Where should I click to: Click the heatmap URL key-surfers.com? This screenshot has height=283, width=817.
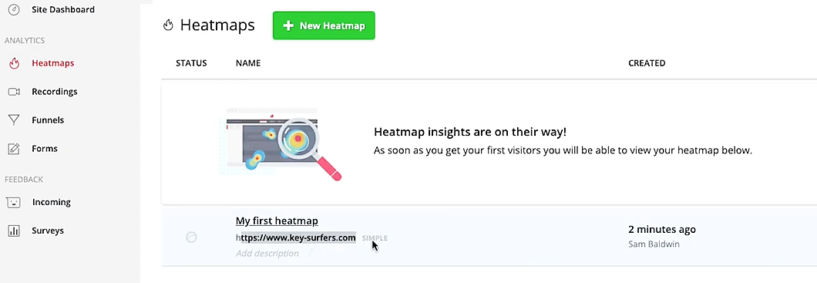pyautogui.click(x=296, y=238)
